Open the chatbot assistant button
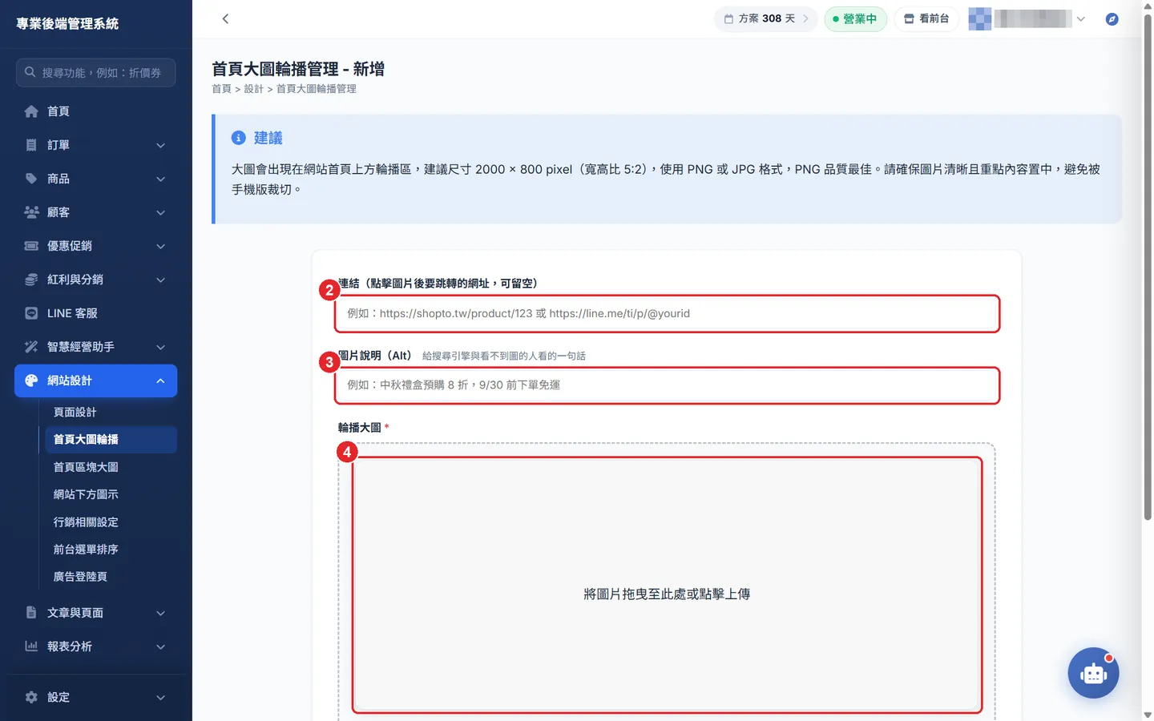 tap(1093, 673)
